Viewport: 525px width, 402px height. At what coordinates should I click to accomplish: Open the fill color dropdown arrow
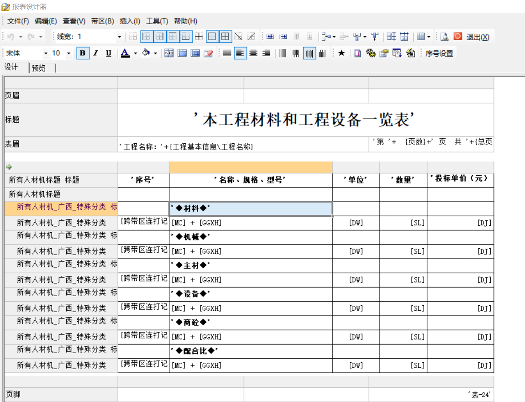pos(155,53)
